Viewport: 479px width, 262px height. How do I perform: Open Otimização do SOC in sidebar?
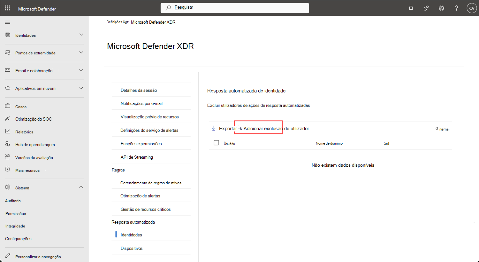pyautogui.click(x=34, y=119)
